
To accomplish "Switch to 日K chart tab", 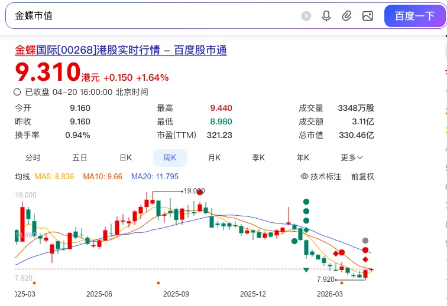I will pyautogui.click(x=126, y=157).
